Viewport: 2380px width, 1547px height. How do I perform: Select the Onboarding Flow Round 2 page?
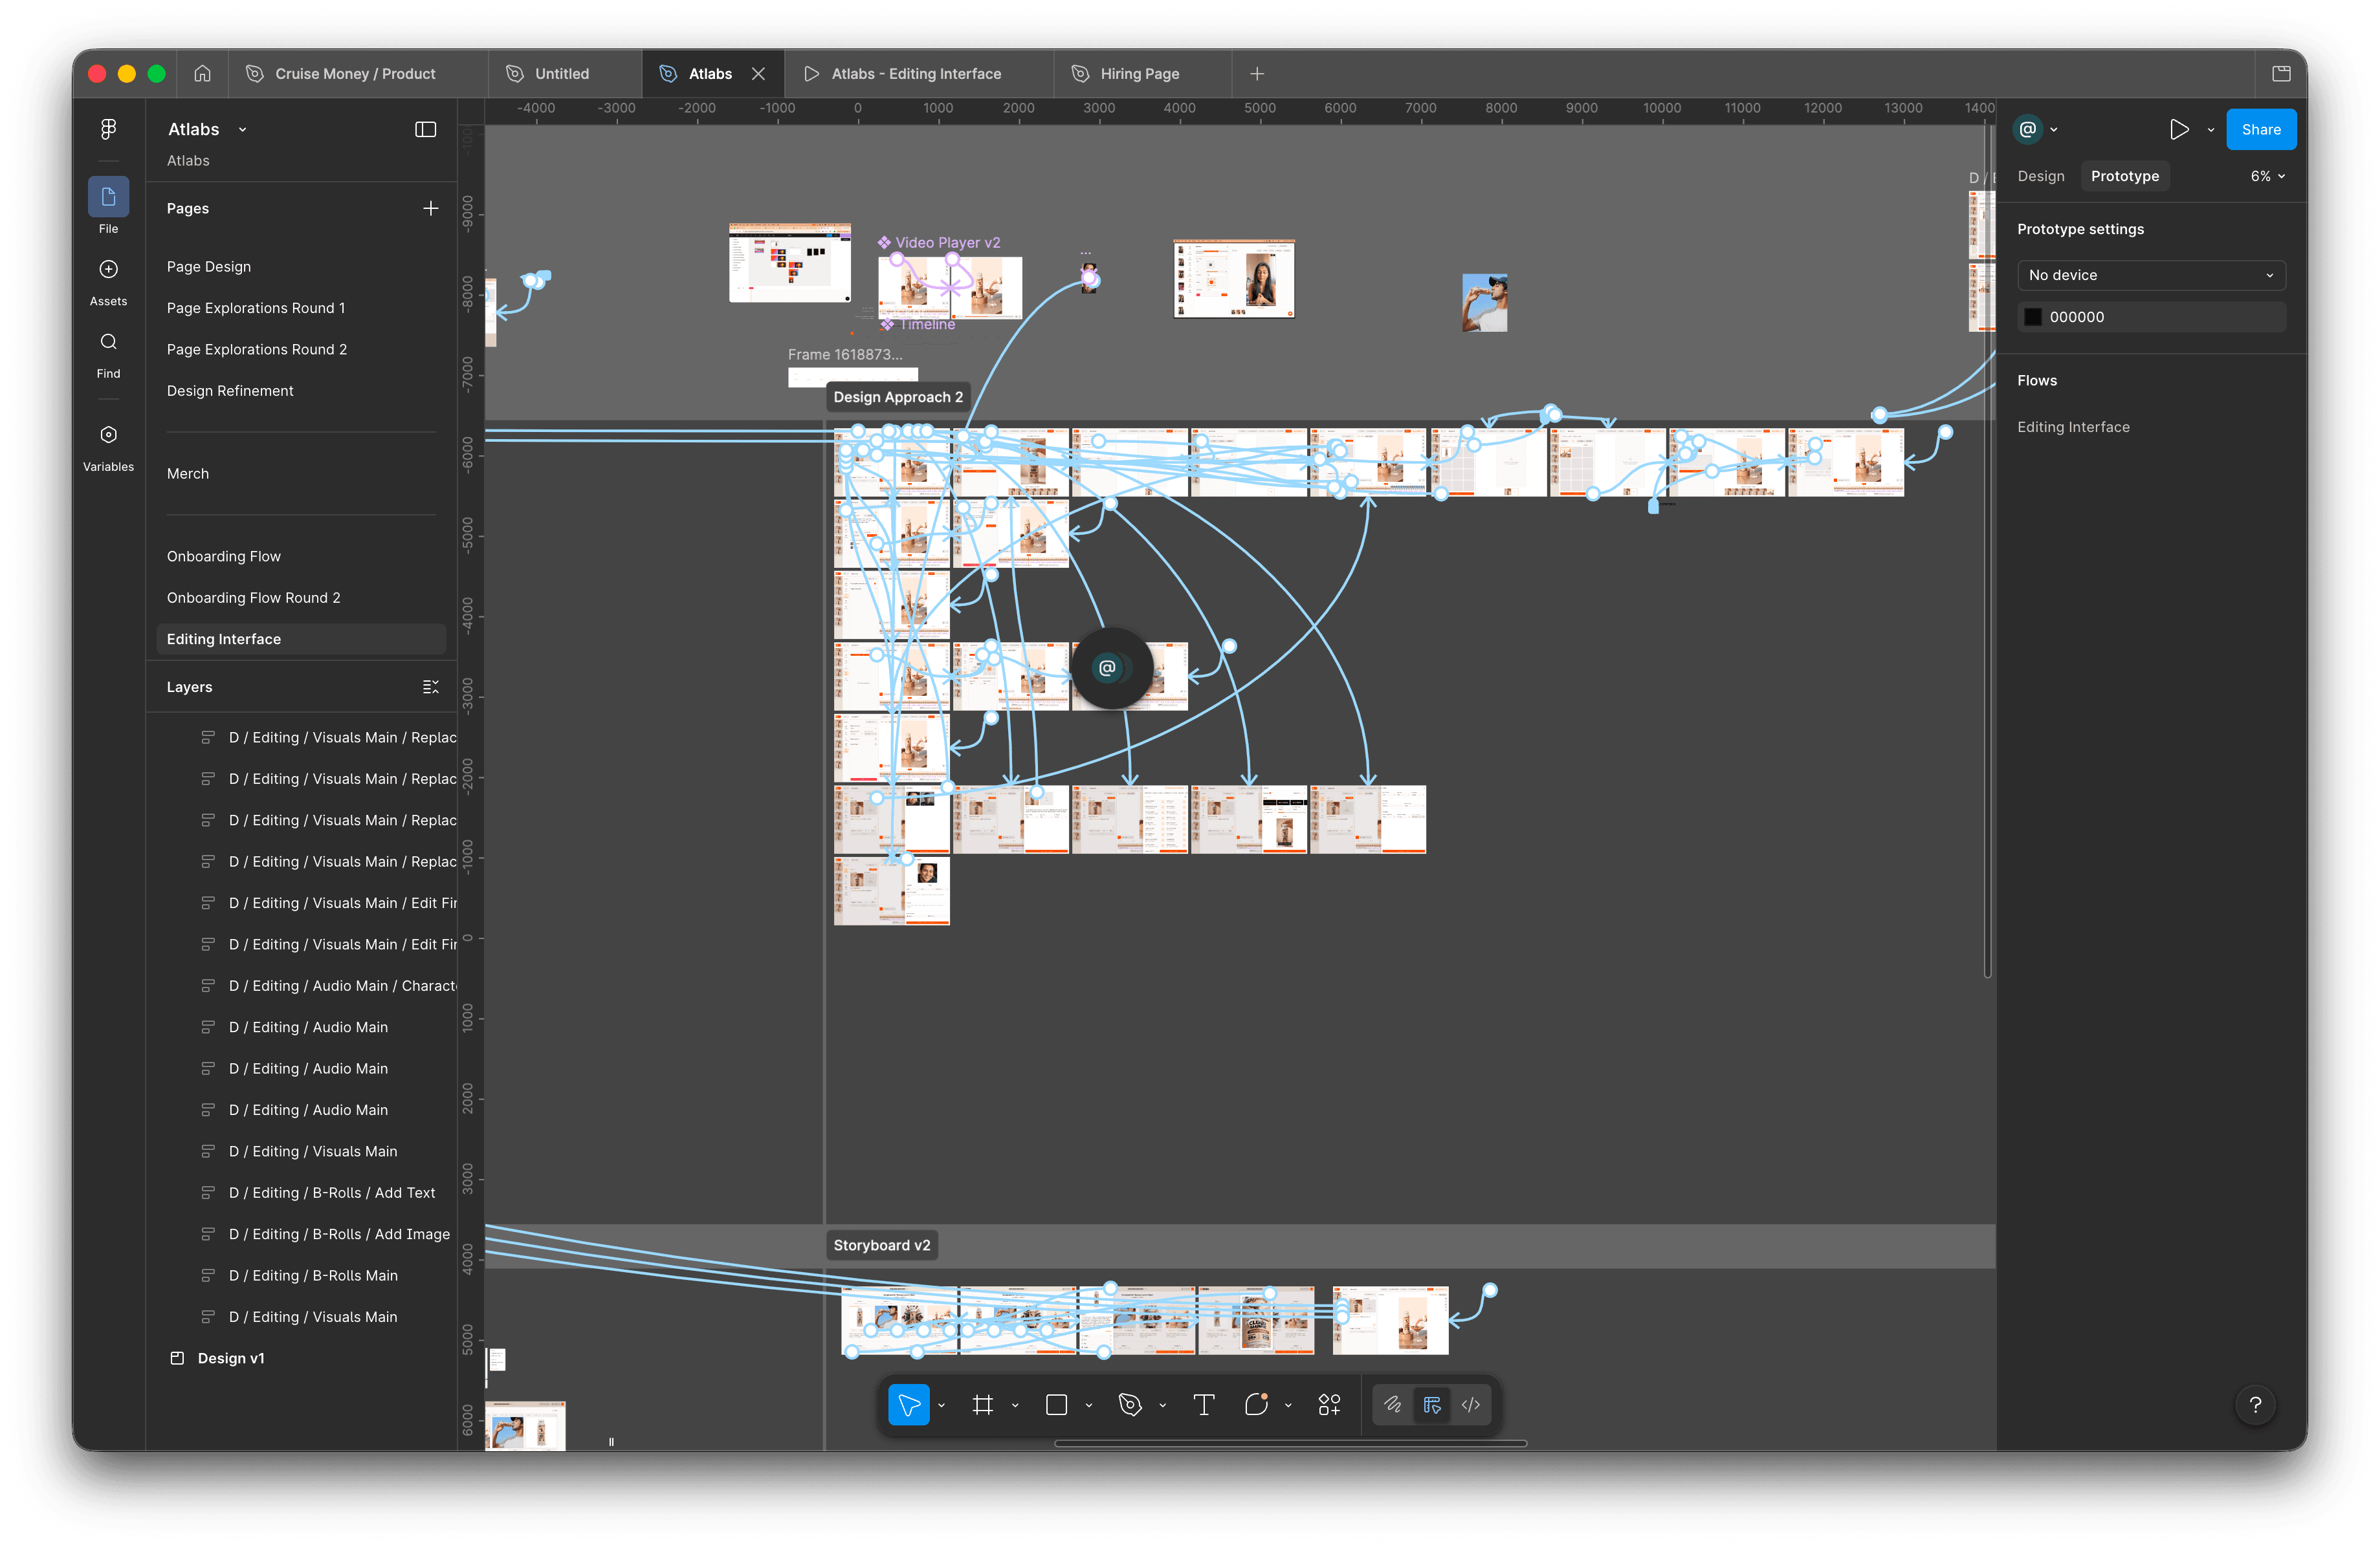(x=253, y=598)
